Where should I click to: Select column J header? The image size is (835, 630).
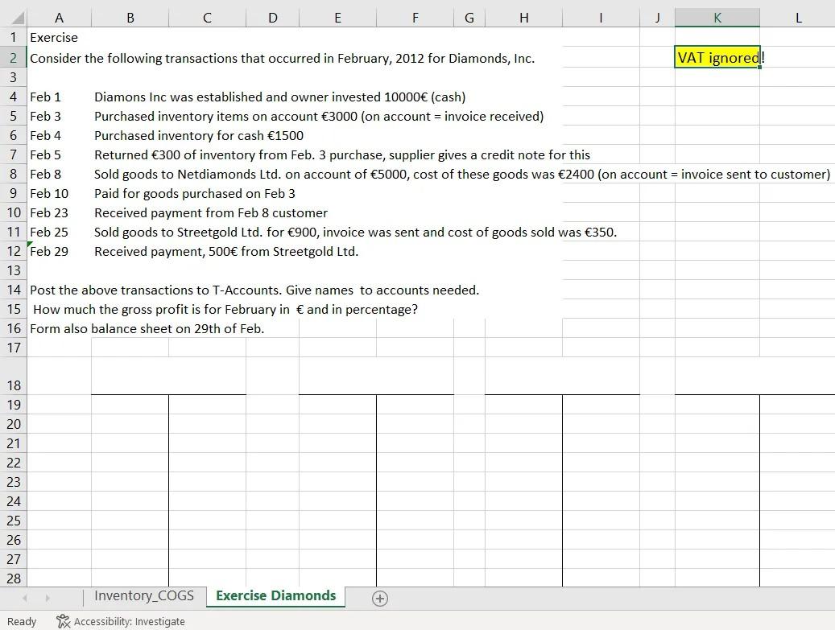(x=657, y=18)
